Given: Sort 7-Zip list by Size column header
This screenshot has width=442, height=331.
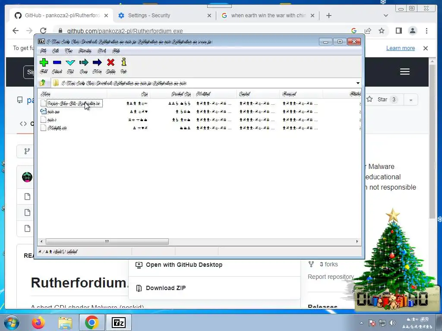Looking at the screenshot, I should click(128, 94).
